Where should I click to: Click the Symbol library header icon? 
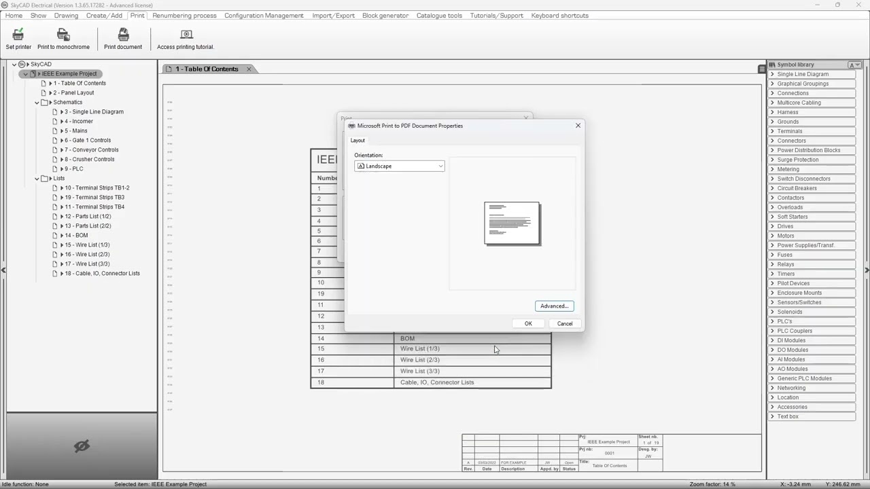pyautogui.click(x=772, y=65)
